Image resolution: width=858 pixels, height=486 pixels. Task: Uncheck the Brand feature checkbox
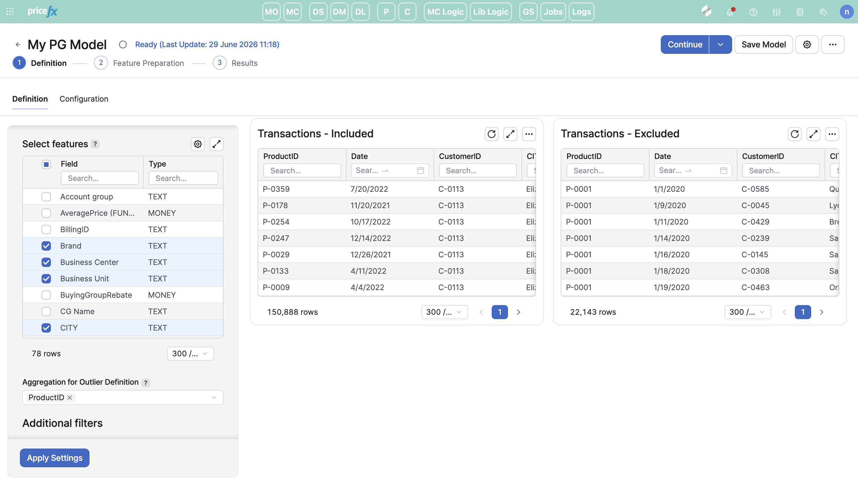pyautogui.click(x=46, y=246)
